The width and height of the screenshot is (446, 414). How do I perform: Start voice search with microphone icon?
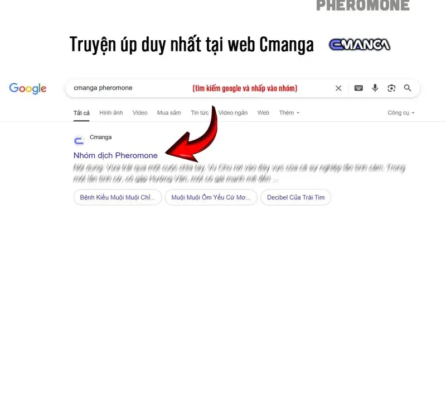[x=375, y=88]
